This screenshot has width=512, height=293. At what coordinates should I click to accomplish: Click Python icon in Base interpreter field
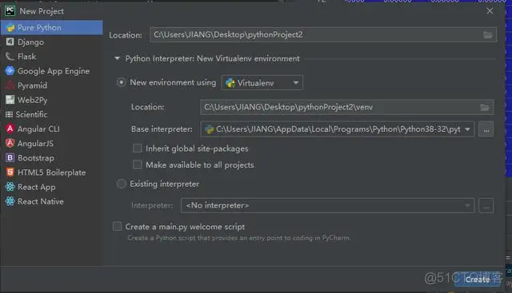tap(209, 129)
